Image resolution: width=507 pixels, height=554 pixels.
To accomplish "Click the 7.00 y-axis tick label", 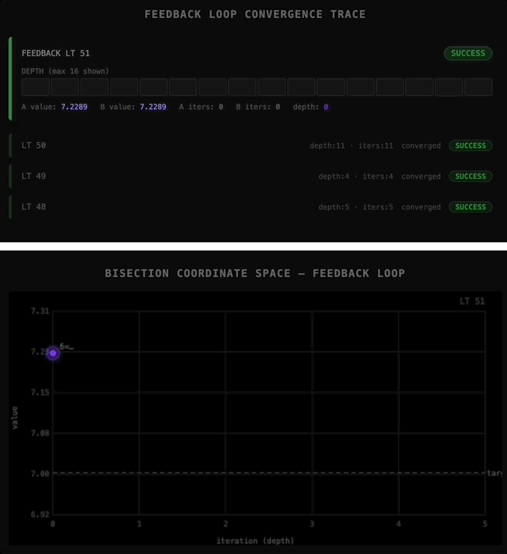I will [40, 474].
